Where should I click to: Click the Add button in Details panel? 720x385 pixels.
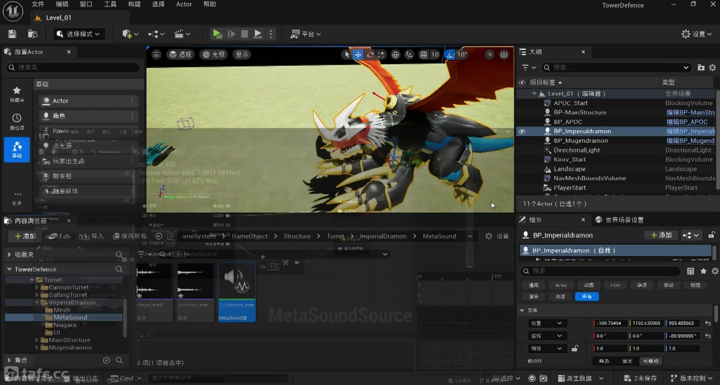(x=661, y=235)
